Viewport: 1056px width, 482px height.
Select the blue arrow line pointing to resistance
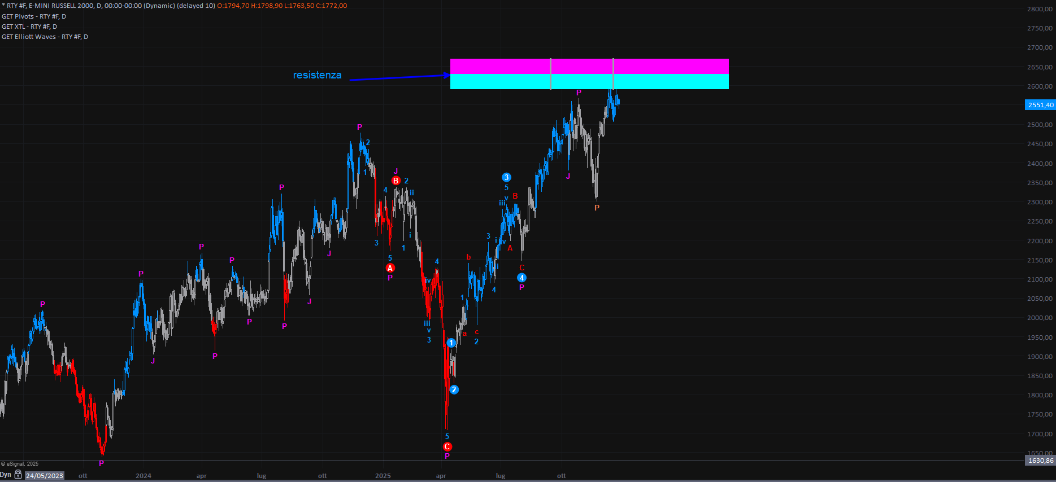(400, 77)
